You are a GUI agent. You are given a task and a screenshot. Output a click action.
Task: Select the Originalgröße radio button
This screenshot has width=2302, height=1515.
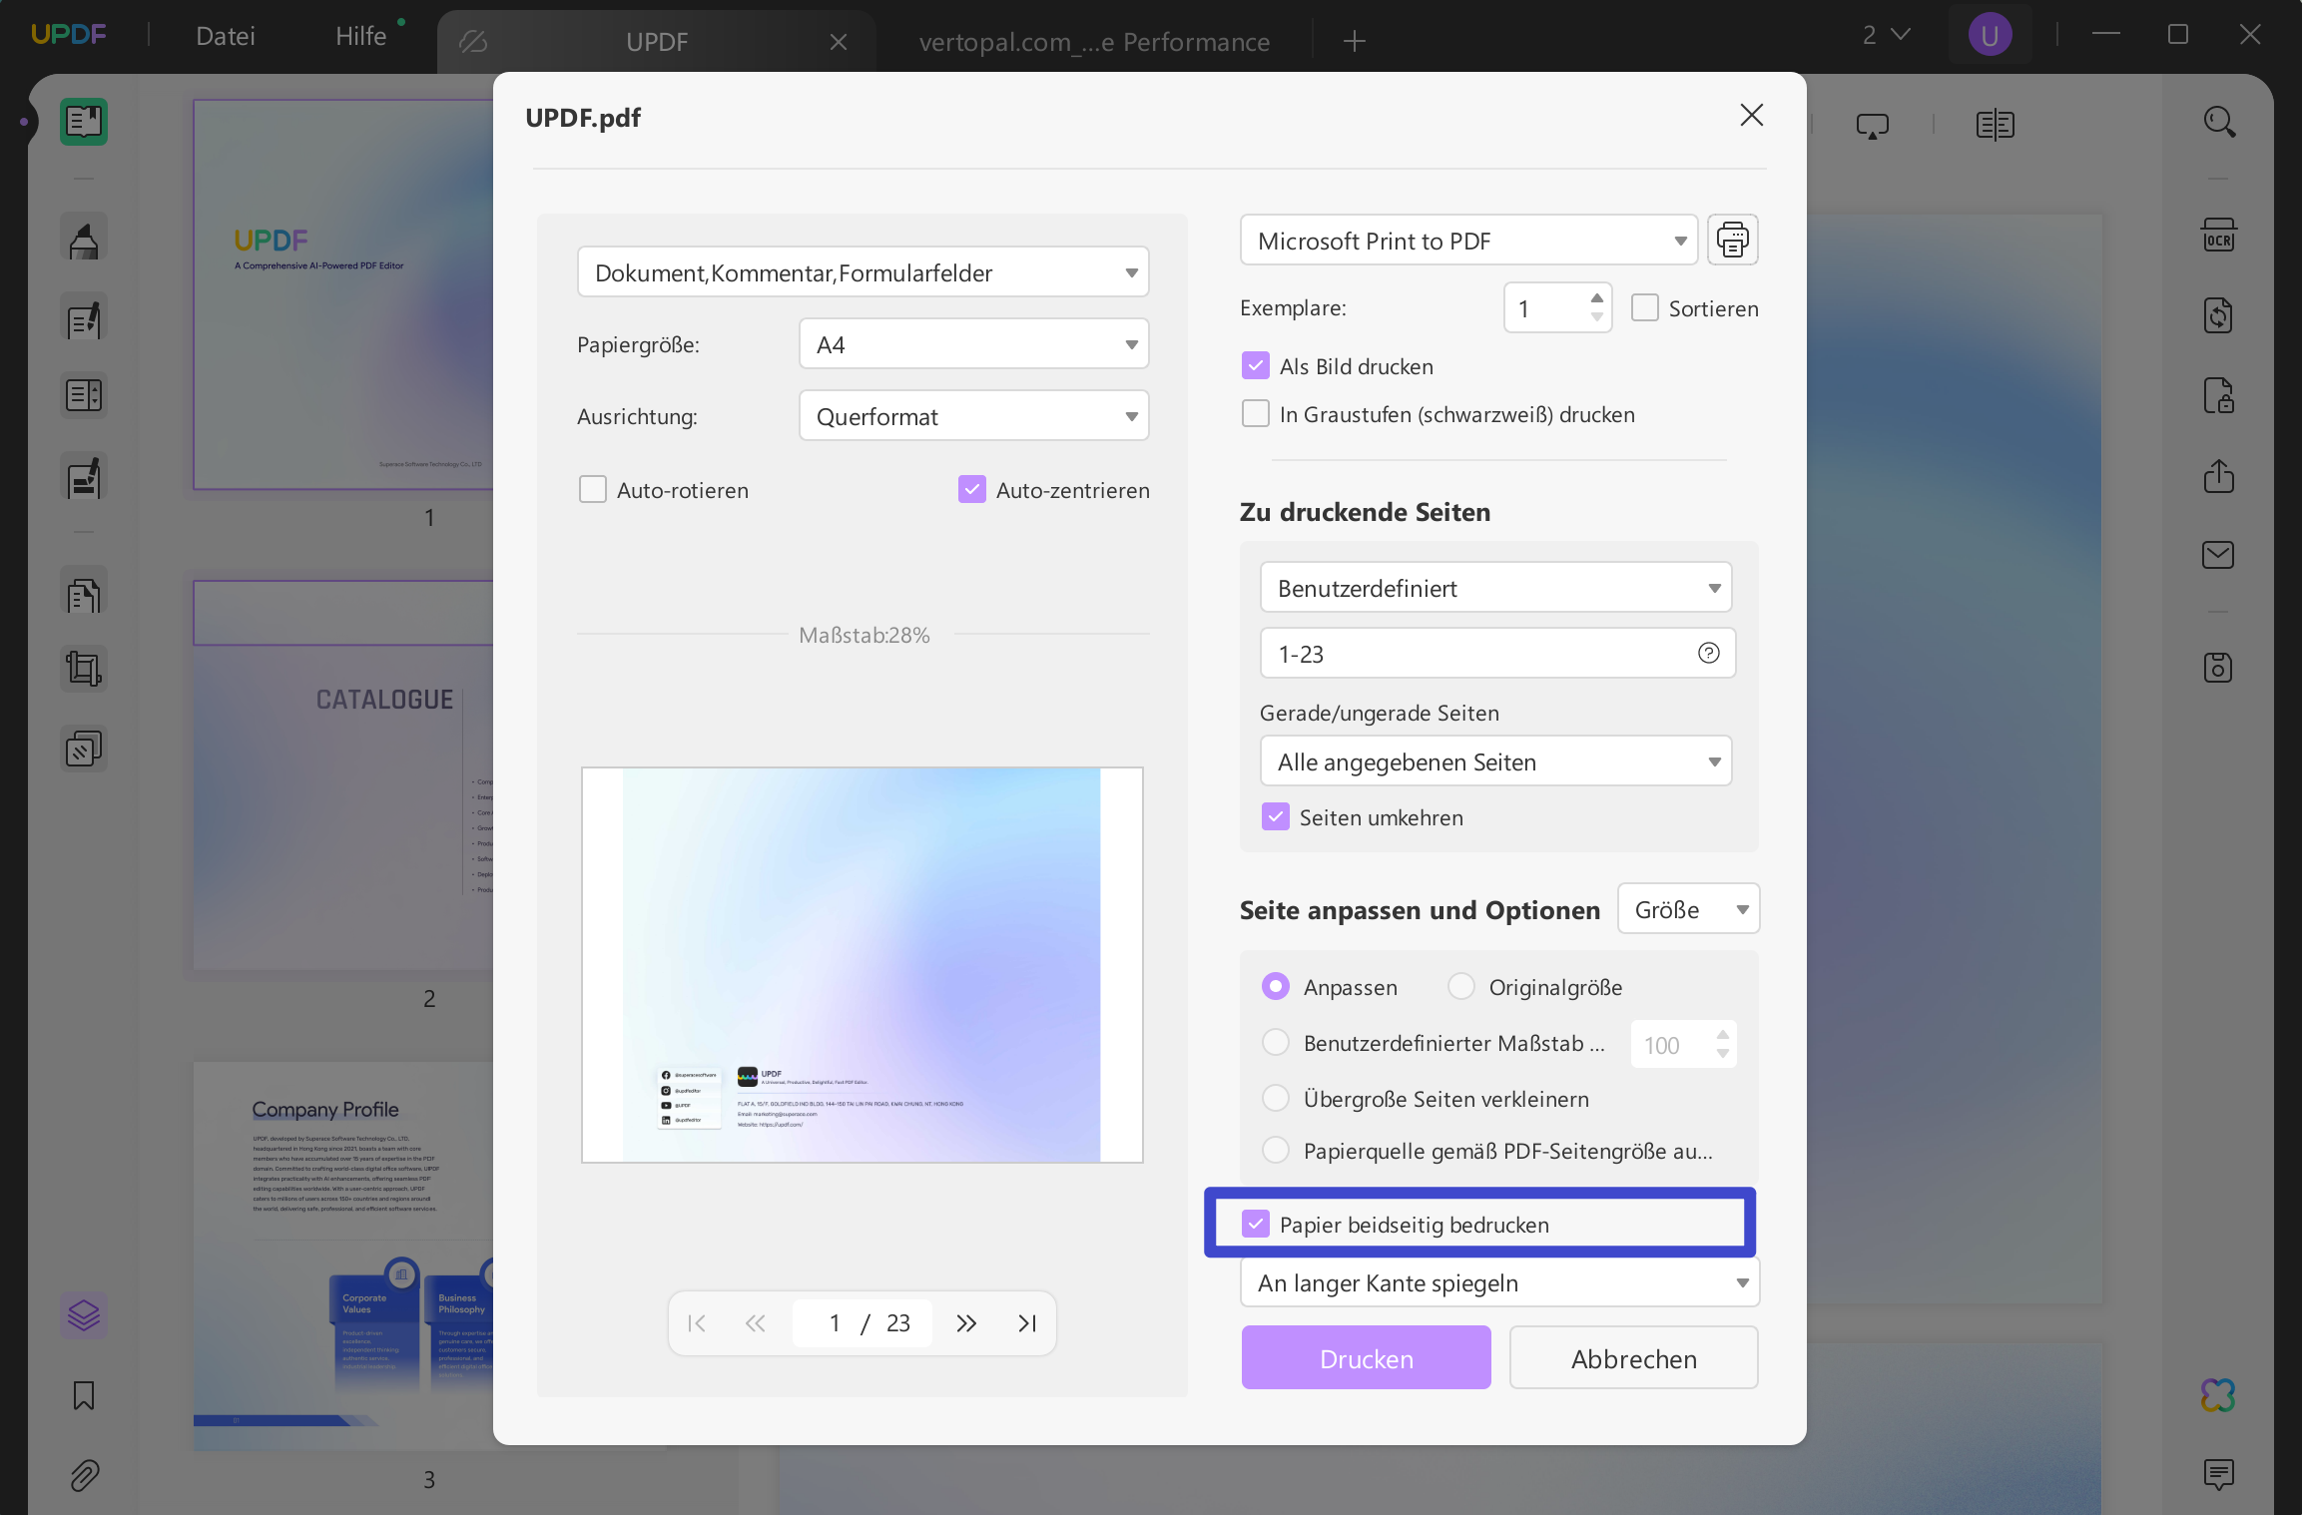(1461, 987)
